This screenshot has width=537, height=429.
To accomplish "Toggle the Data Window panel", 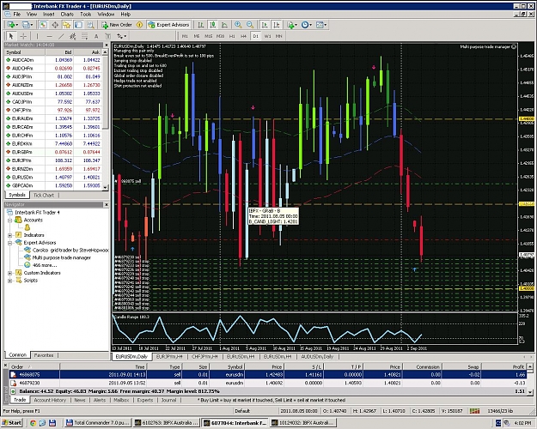I will coord(55,25).
